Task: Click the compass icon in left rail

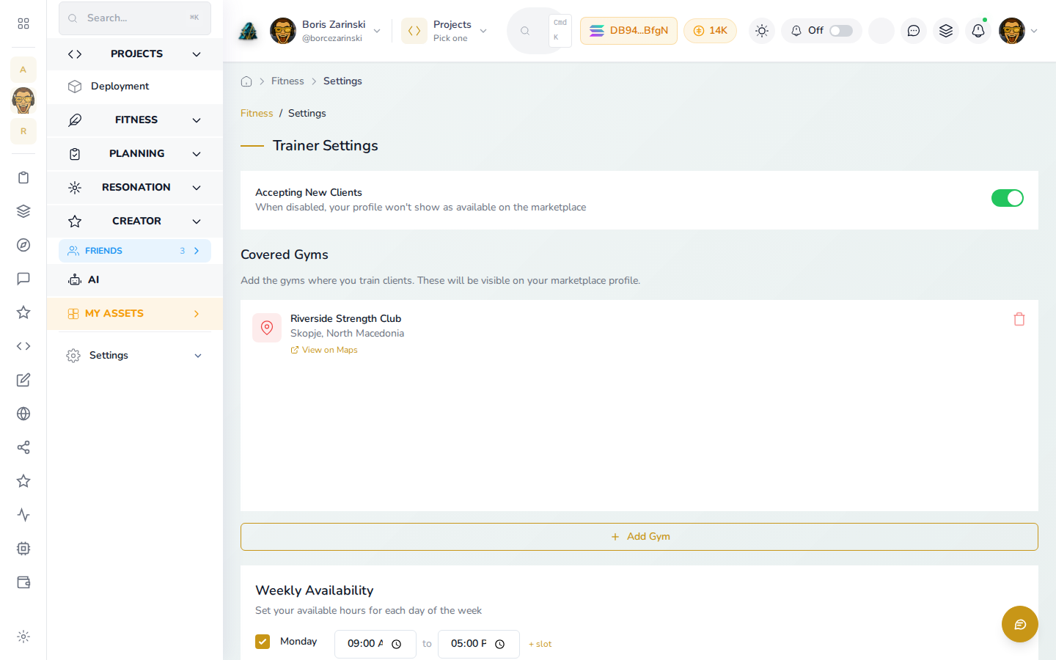Action: coord(23,245)
